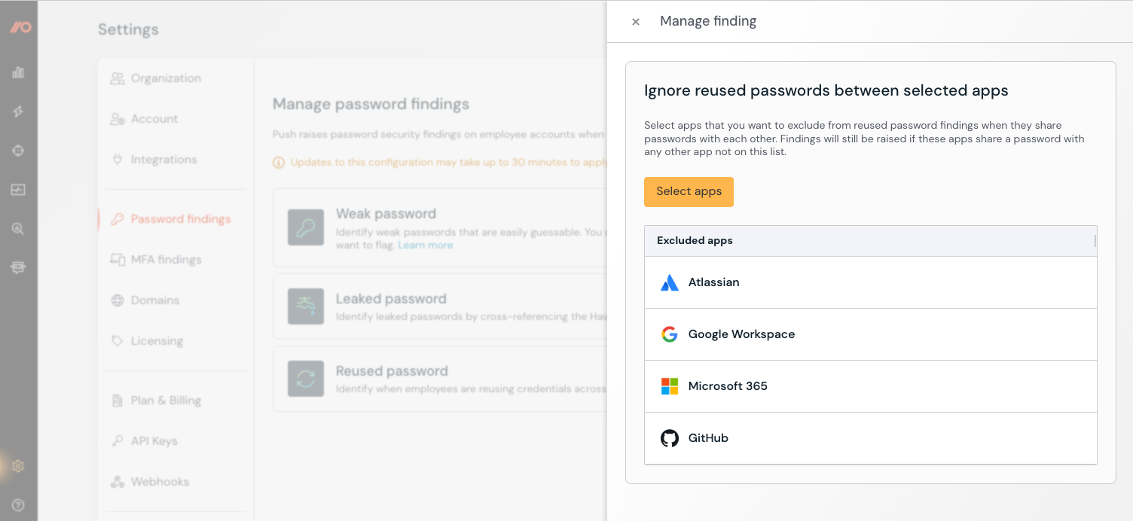
Task: Select the Webhooks settings item
Action: click(x=160, y=482)
